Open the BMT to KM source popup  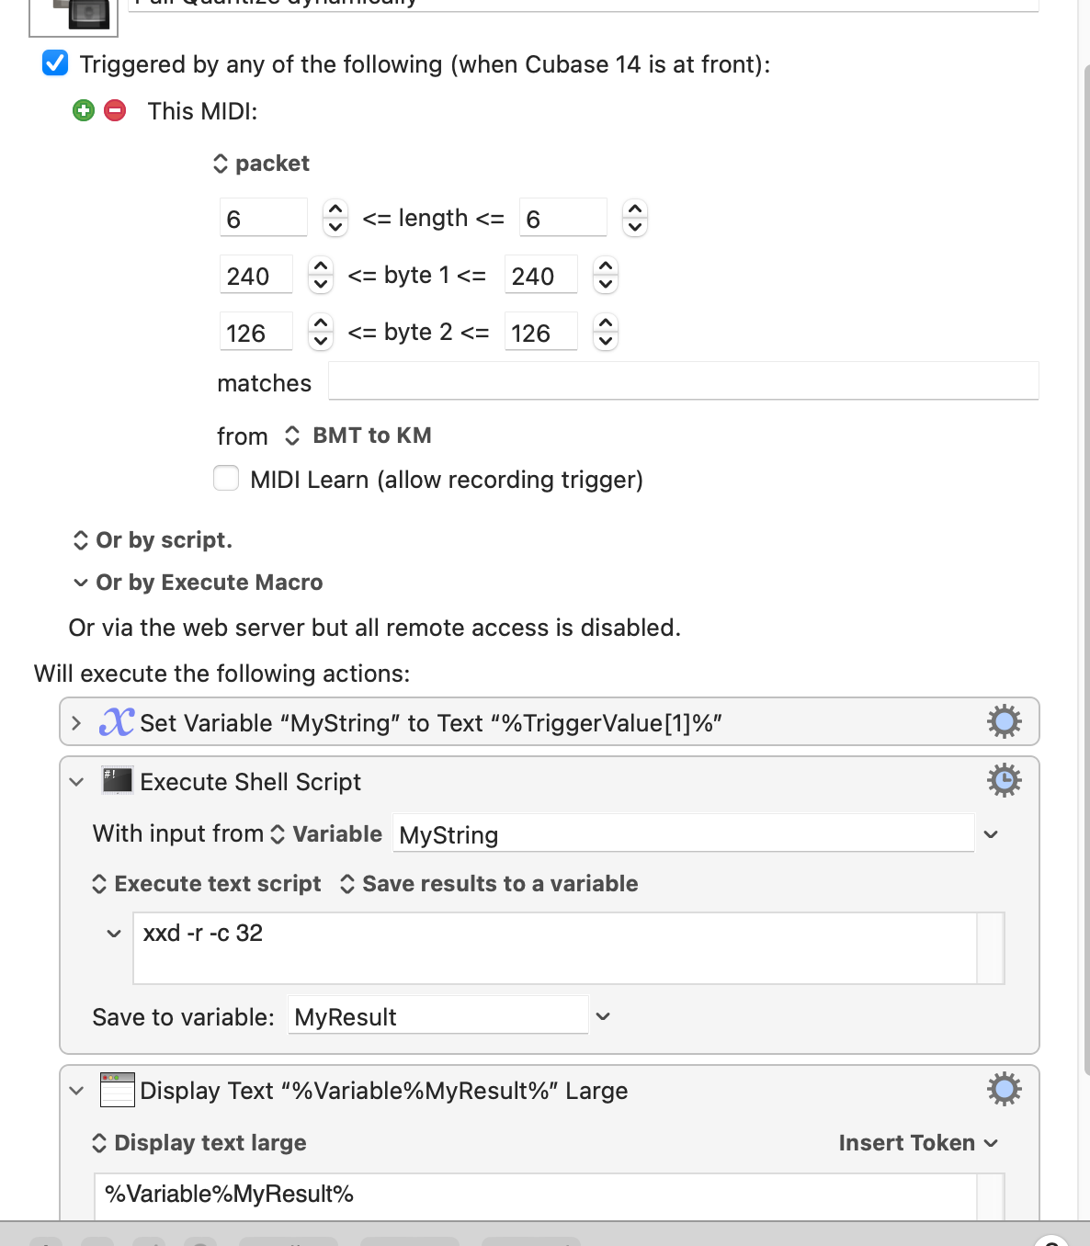click(358, 436)
